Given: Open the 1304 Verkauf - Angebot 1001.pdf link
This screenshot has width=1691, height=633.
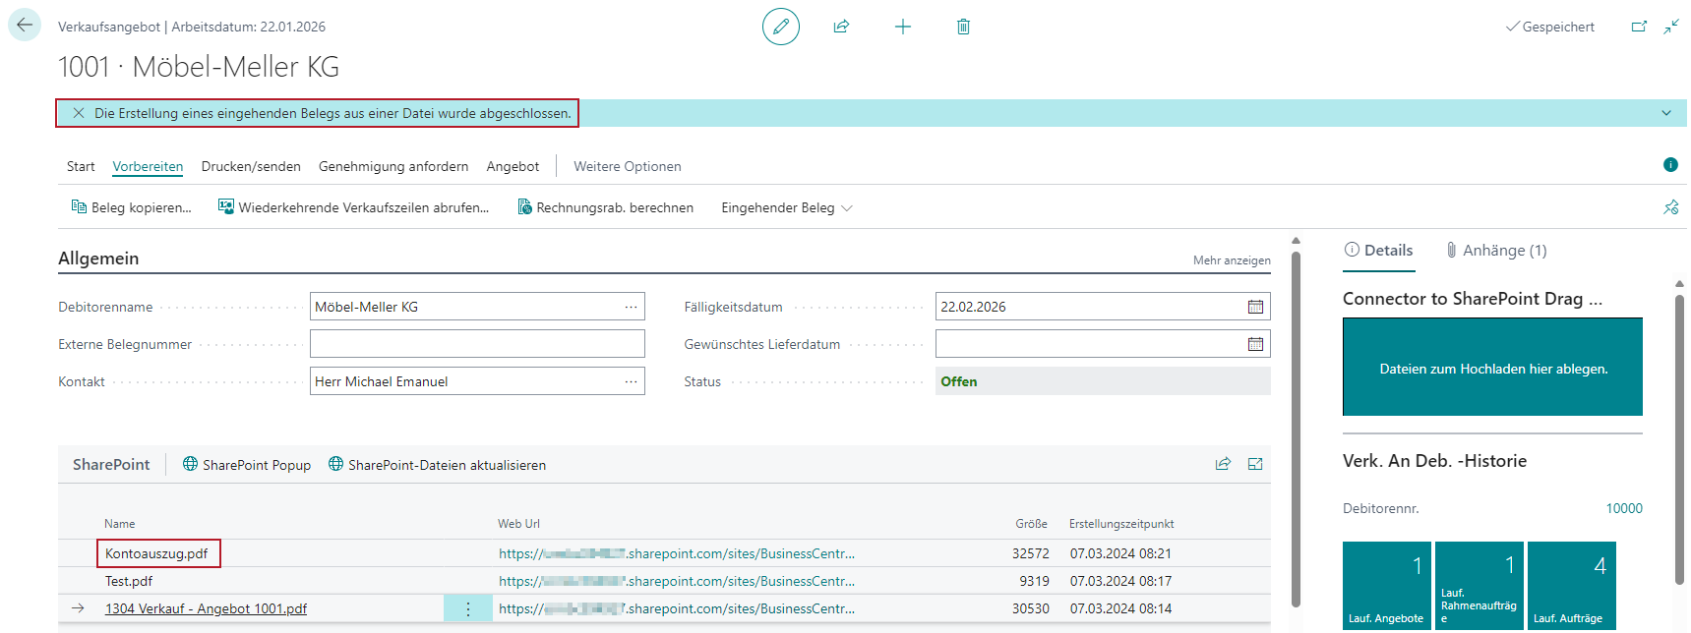Looking at the screenshot, I should [206, 608].
